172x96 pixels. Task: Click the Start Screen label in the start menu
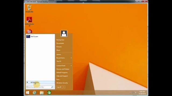coord(34,37)
